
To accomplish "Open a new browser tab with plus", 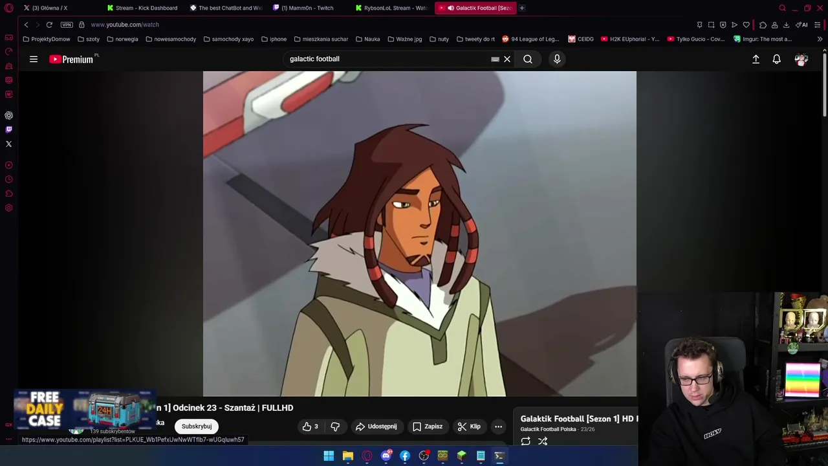I will tap(522, 8).
